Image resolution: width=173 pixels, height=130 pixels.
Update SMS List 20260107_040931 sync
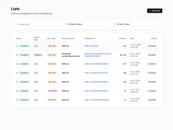(152, 91)
